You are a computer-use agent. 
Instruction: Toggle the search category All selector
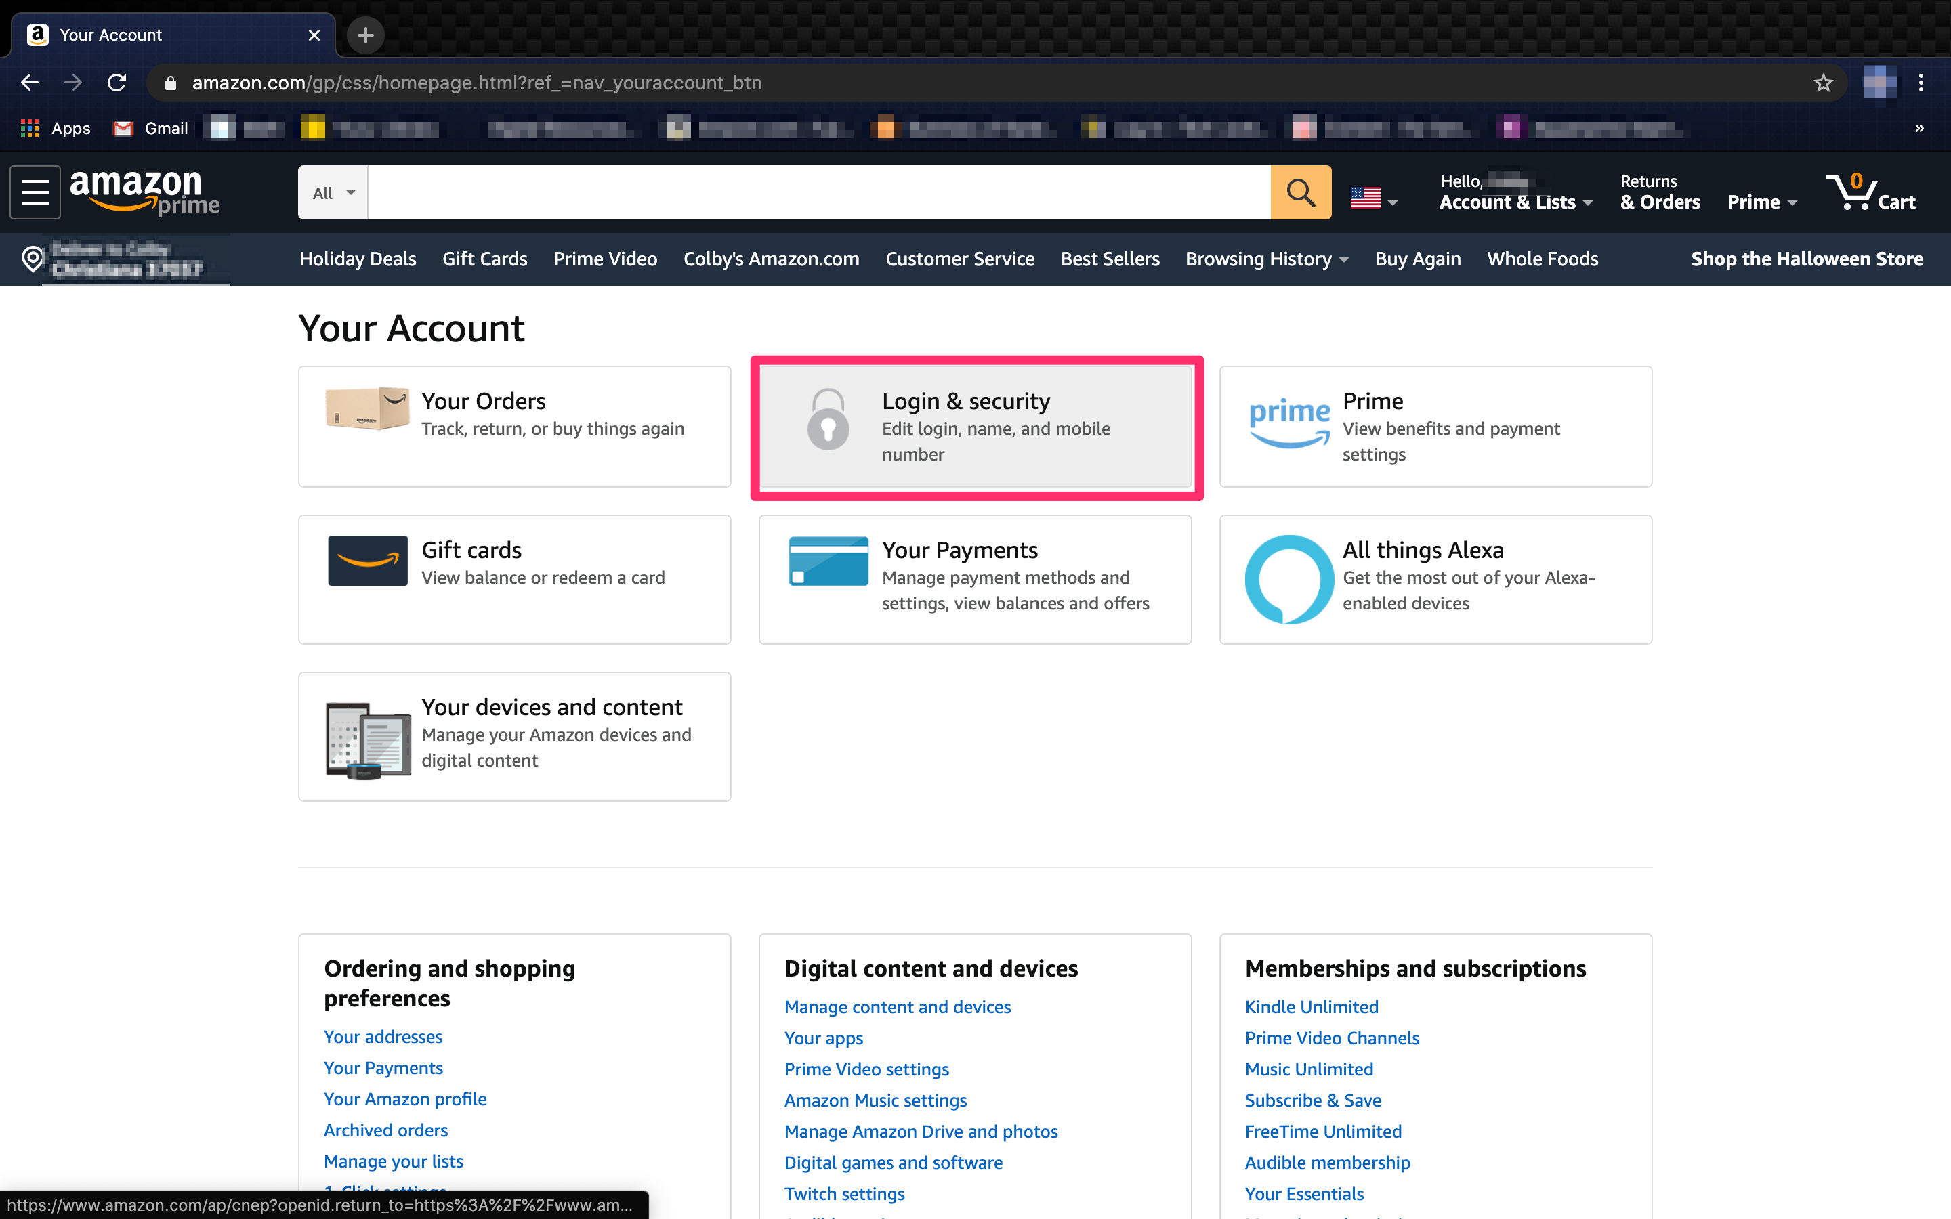[x=333, y=191]
